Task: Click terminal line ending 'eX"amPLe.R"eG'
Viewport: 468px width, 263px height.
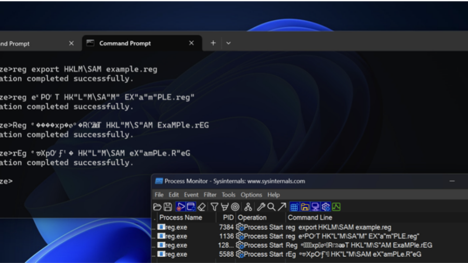Action: click(101, 153)
